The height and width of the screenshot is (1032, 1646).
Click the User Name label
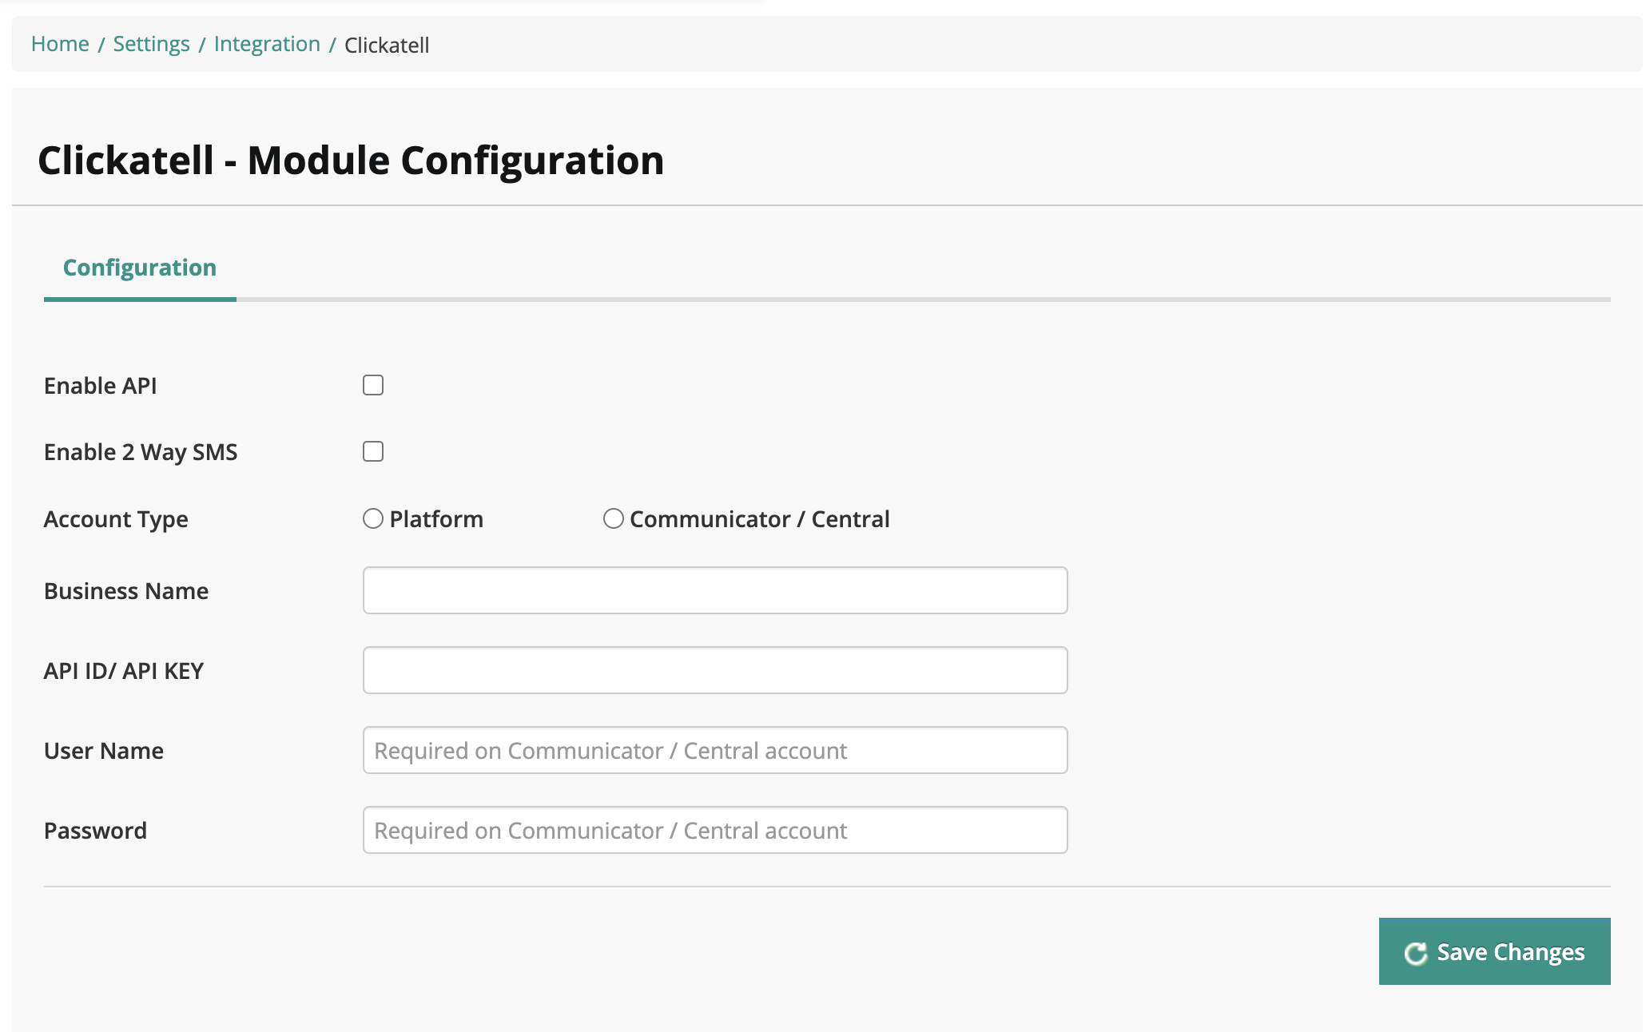tap(104, 751)
